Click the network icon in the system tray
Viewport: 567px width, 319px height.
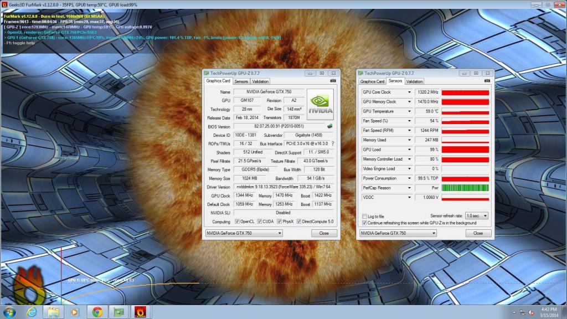click(523, 312)
